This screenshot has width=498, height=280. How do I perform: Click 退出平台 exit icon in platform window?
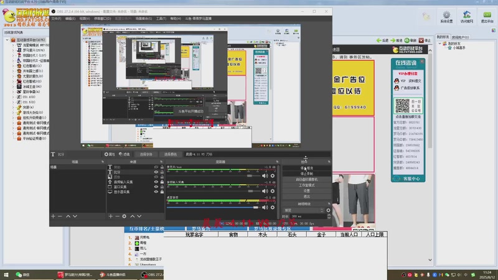487,17
